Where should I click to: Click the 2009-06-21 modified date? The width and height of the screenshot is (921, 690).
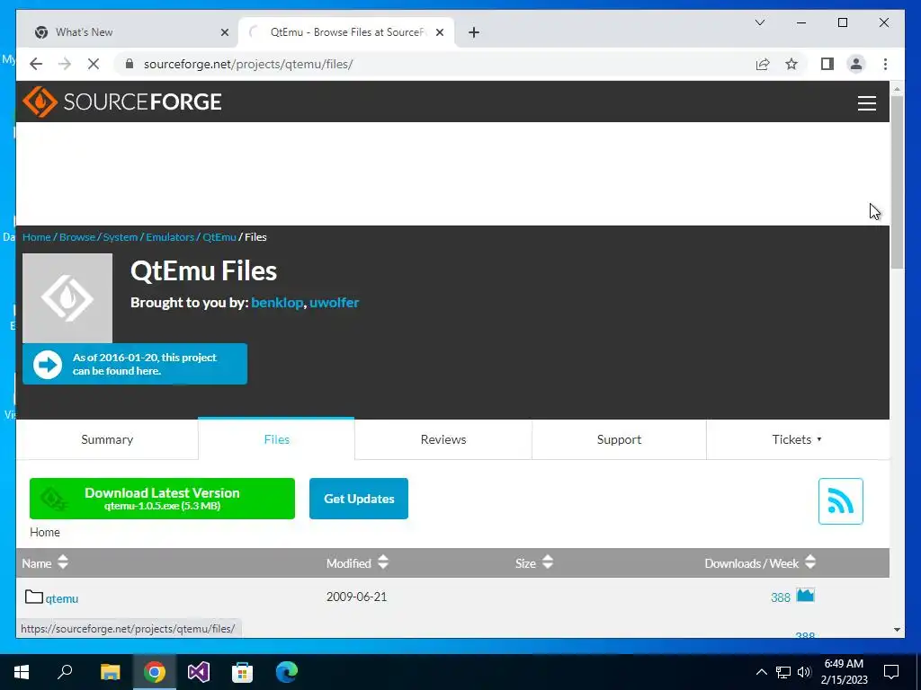coord(356,597)
